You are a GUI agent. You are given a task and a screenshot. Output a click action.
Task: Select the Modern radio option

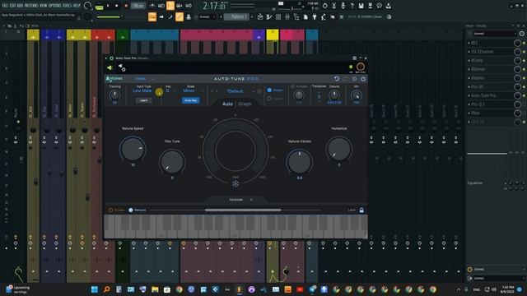(269, 90)
